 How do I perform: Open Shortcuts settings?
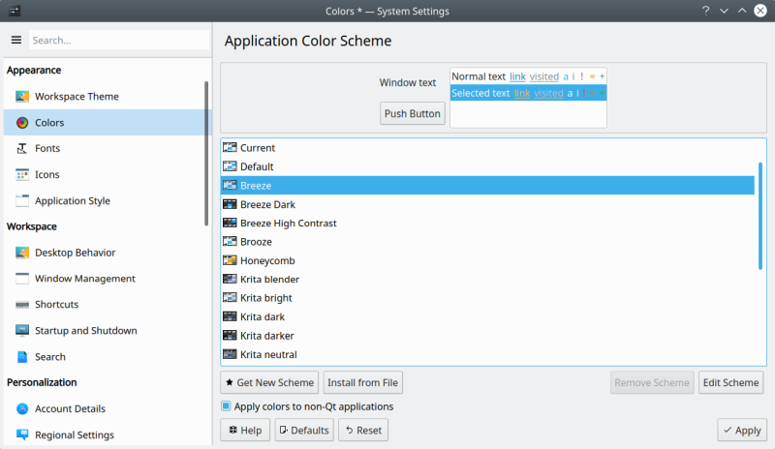tap(56, 305)
